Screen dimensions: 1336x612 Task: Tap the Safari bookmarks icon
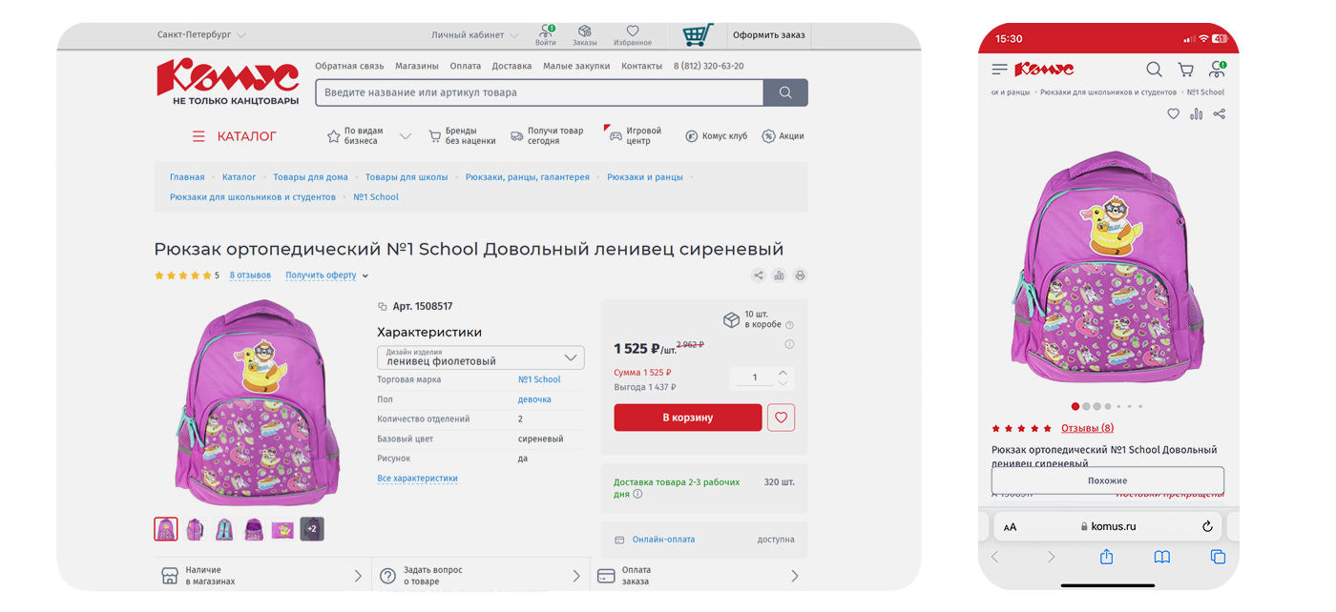tap(1161, 557)
